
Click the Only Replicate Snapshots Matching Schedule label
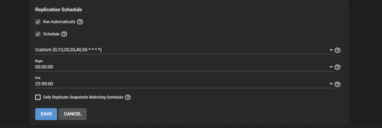click(83, 97)
